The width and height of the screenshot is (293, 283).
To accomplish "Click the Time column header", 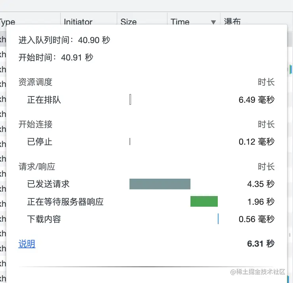I will point(180,22).
